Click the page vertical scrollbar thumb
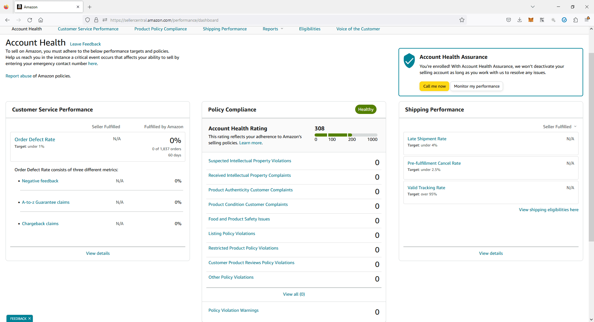This screenshot has width=594, height=322. coord(591,147)
